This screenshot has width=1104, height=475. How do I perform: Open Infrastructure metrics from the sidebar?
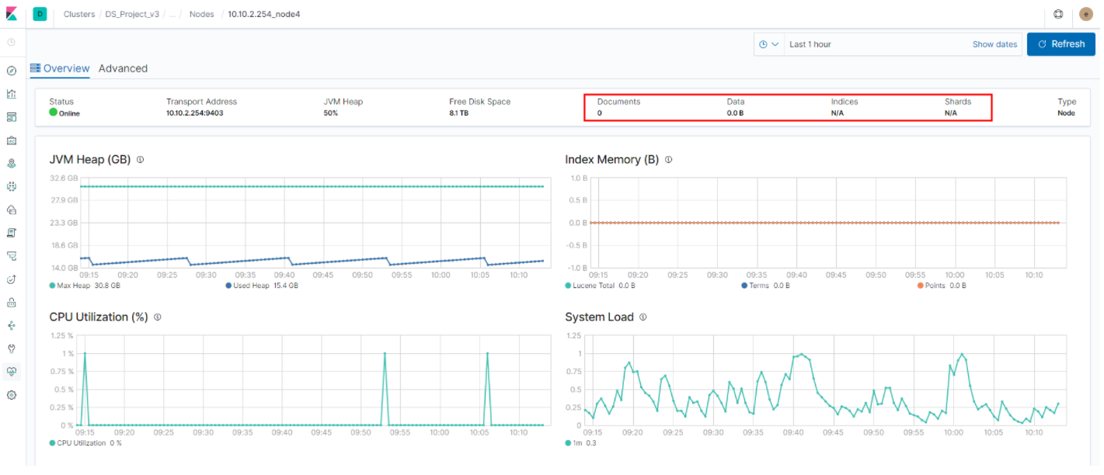pos(12,210)
